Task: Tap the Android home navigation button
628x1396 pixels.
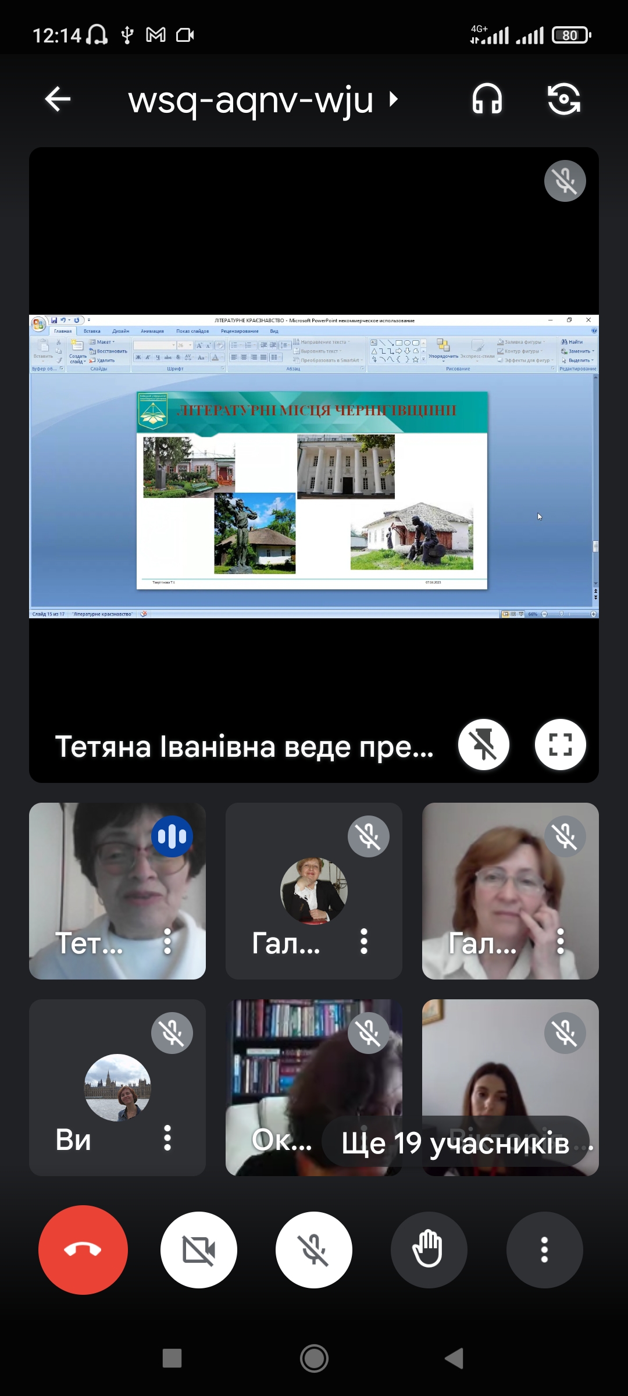Action: tap(314, 1359)
